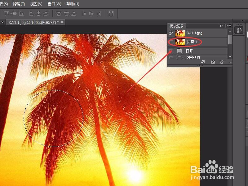Select the 历史记录 panel tab

pyautogui.click(x=177, y=26)
